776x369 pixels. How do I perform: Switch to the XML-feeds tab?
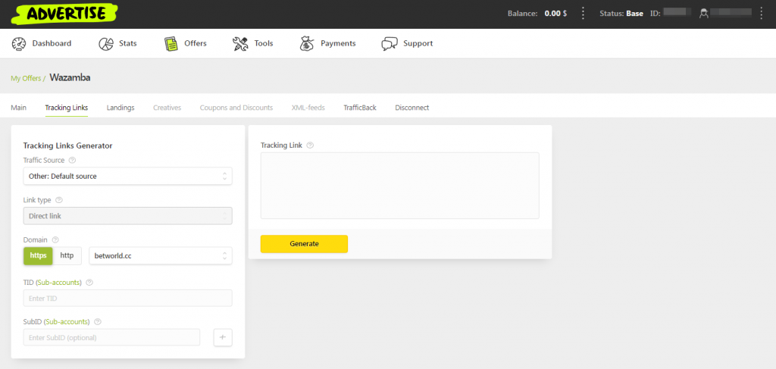[308, 108]
